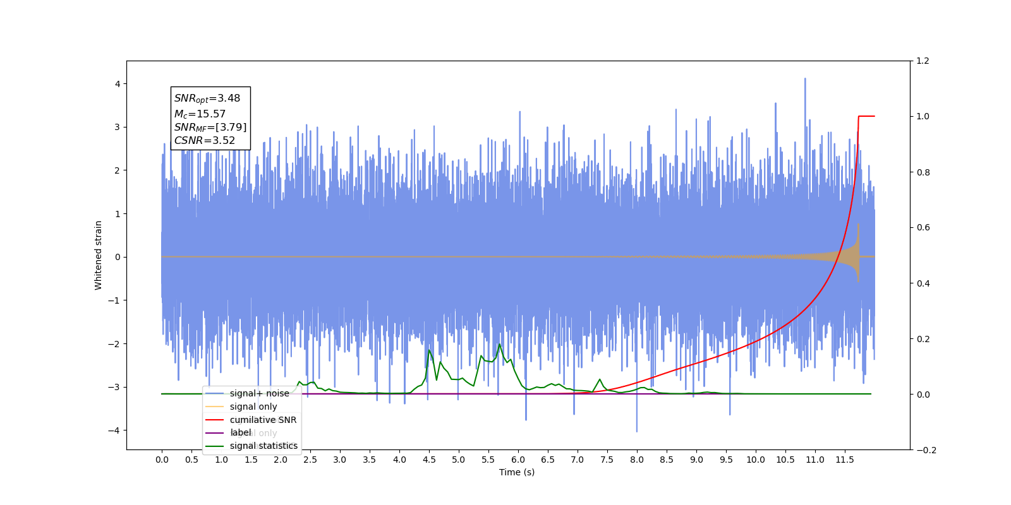
Task: Click the 1.2 tick on right axis
Action: coord(923,61)
